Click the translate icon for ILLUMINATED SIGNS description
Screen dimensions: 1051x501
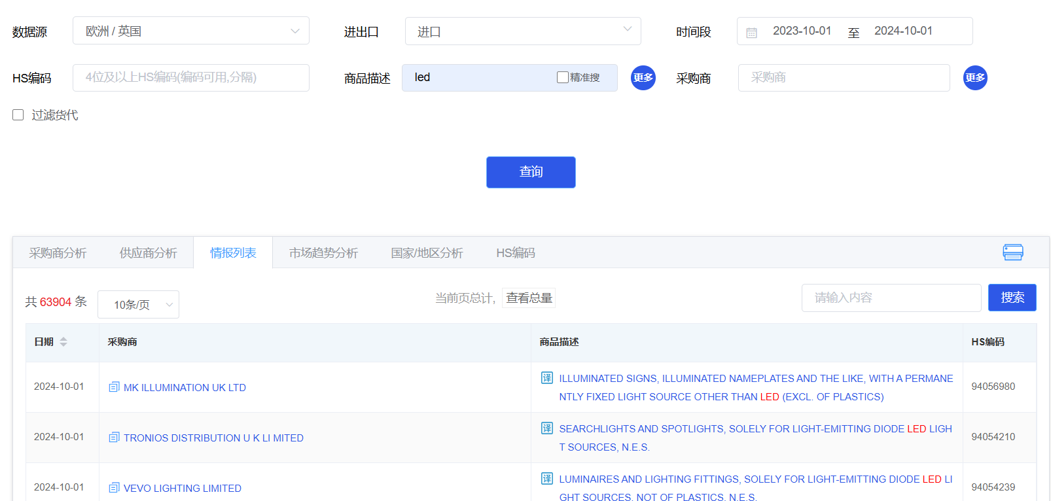[547, 378]
